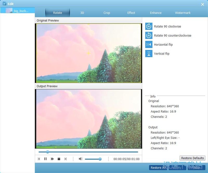The width and height of the screenshot is (208, 173).
Task: Switch to the Rotate tab
Action: (x=57, y=13)
